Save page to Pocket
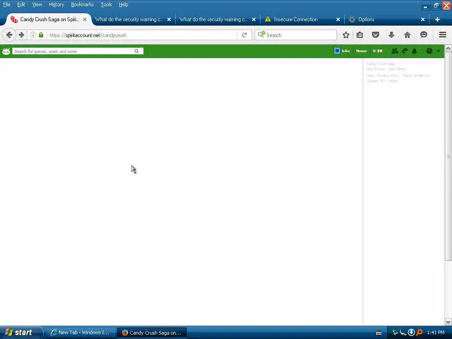The height and width of the screenshot is (339, 452). point(375,35)
